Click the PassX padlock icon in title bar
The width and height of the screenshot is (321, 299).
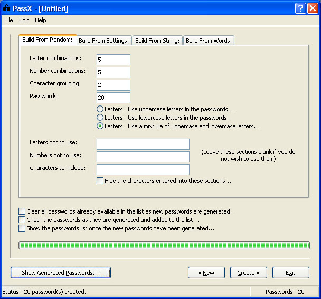pos(6,8)
